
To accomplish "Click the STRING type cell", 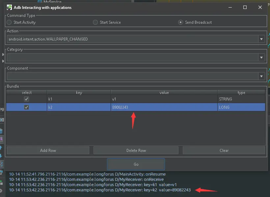I will [241, 99].
